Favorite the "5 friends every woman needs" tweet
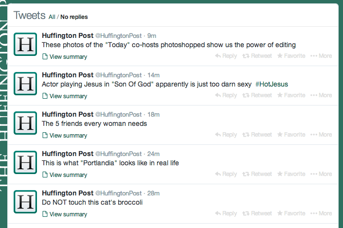The image size is (343, 228). [x=291, y=135]
